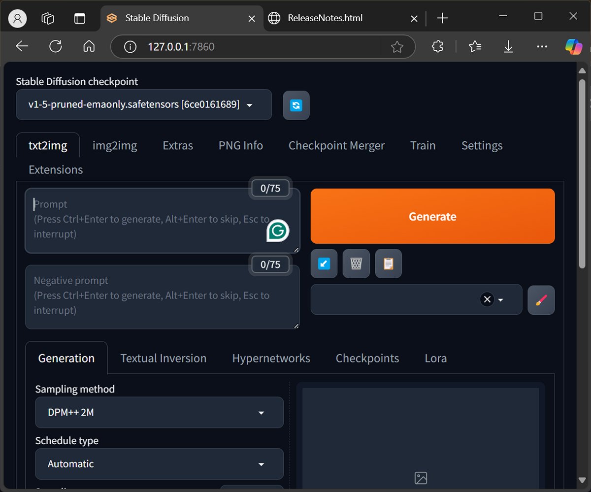
Task: Open the browser Extensions puzzle icon
Action: [x=437, y=47]
